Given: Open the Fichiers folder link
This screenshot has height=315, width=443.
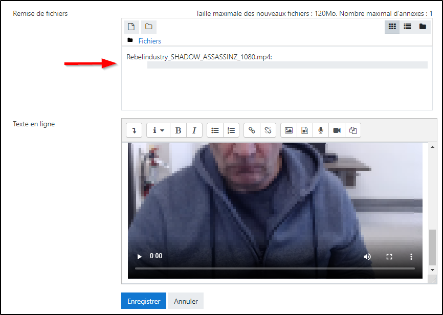Looking at the screenshot, I should [149, 41].
